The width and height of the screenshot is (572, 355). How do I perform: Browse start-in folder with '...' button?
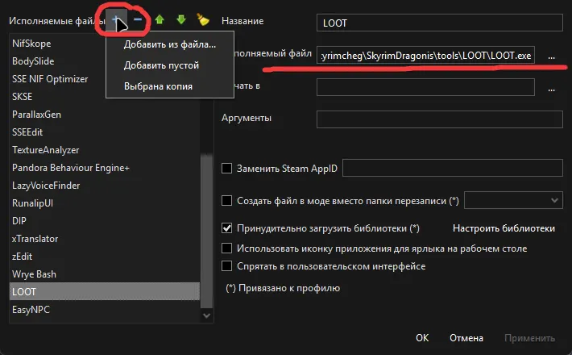[551, 88]
